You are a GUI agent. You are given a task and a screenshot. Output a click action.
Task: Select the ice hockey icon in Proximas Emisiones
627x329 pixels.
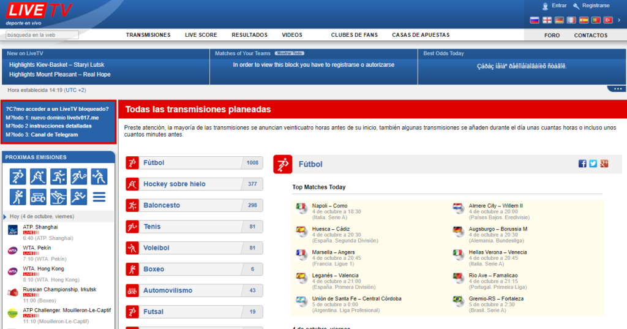tap(39, 177)
